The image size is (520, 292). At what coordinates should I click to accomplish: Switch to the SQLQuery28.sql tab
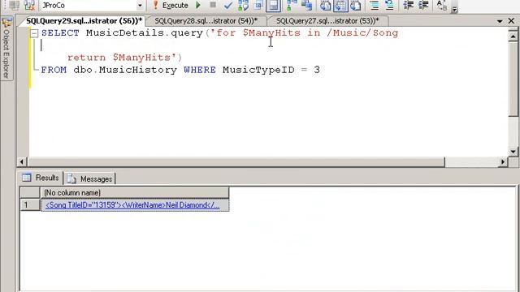point(206,21)
